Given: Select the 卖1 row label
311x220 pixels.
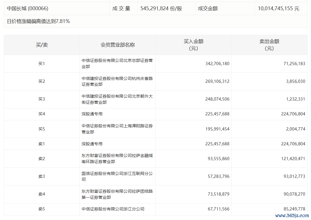Looking at the screenshot, I should click(x=42, y=144).
